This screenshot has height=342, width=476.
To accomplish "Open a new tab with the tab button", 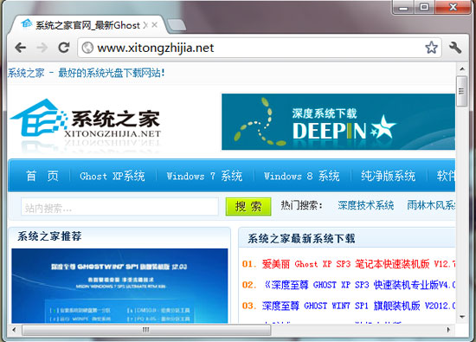I will click(x=177, y=25).
